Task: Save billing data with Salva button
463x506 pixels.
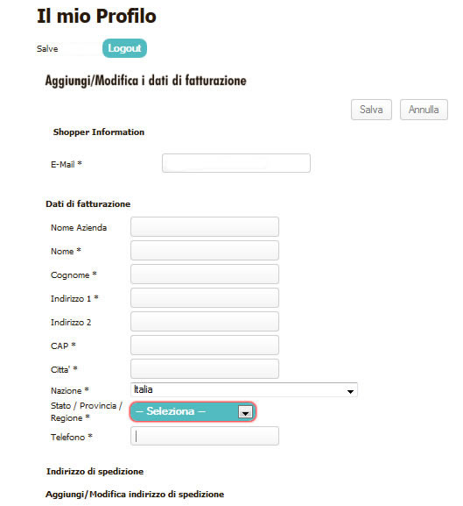Action: coord(371,110)
